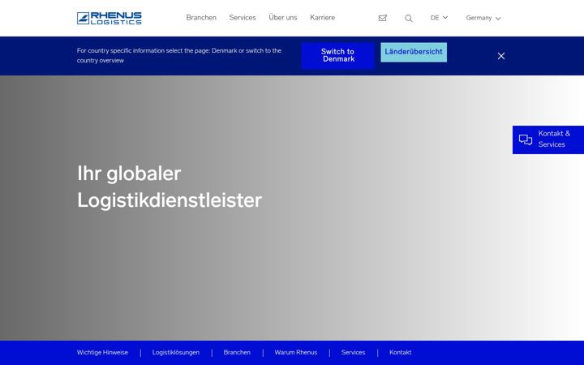Viewport: 584px width, 365px height.
Task: Click the country specific information banner text
Action: (x=179, y=55)
